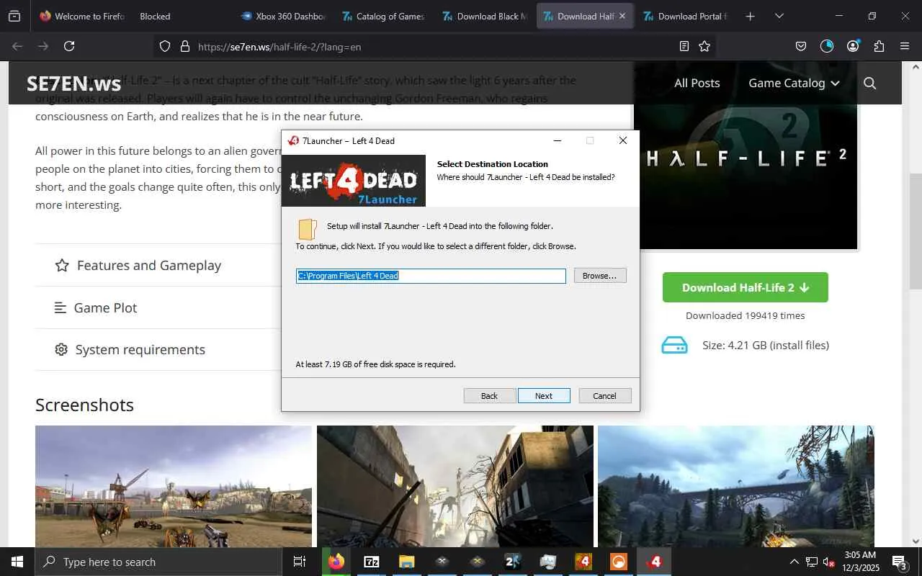Open the tracking protection shield icon

165,46
